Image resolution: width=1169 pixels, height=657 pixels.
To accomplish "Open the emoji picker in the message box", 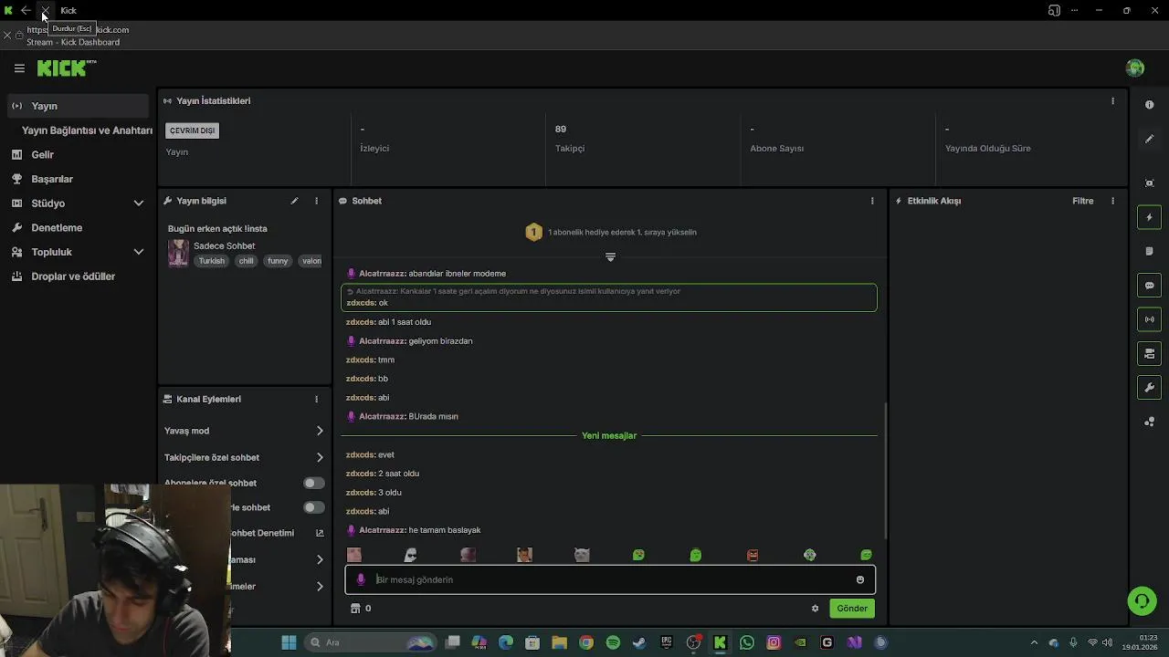I will (x=859, y=579).
